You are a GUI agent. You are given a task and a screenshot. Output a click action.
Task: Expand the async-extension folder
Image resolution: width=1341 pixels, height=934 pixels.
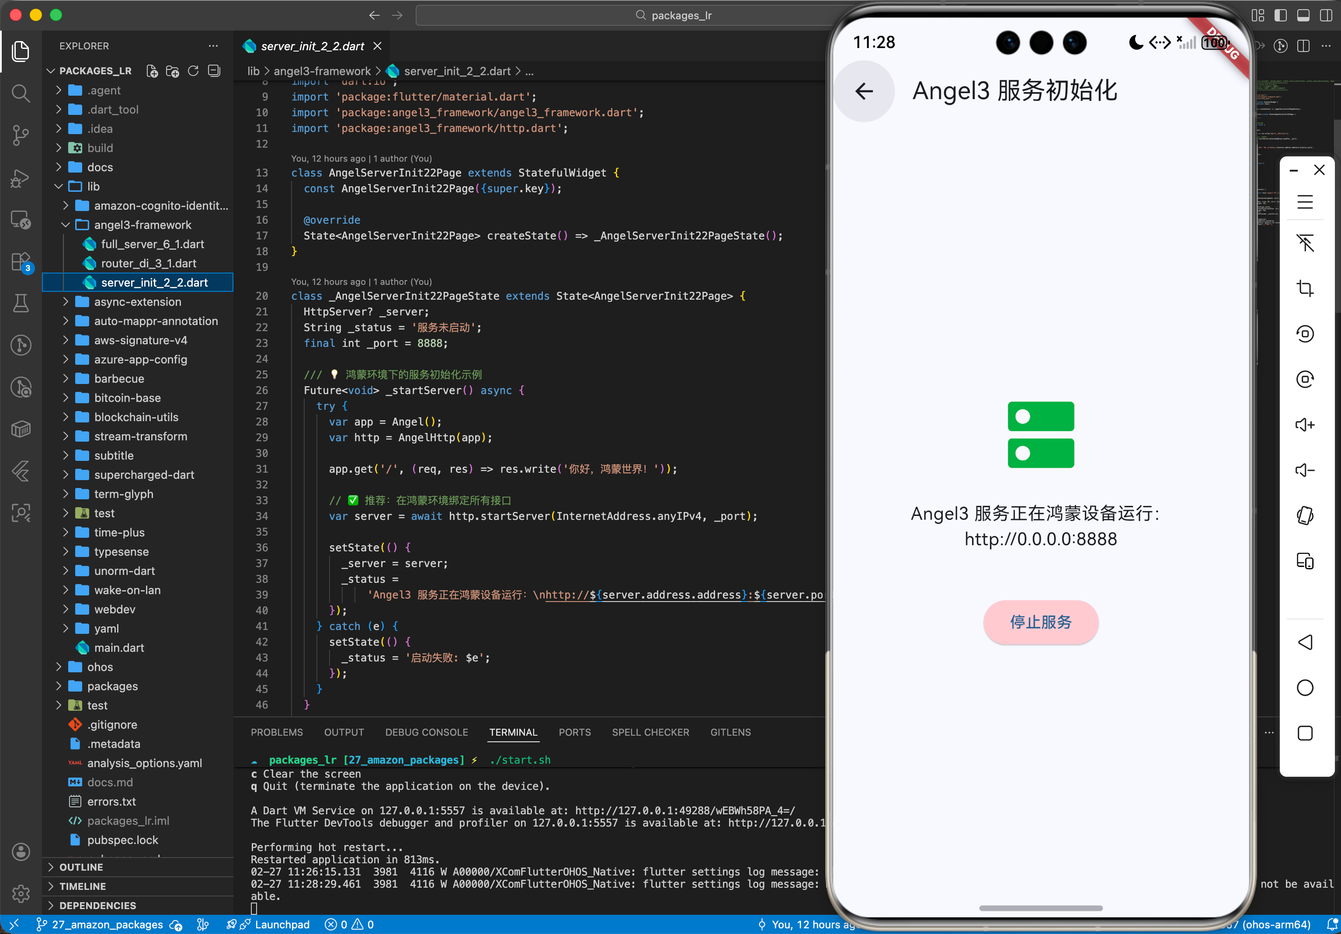click(x=138, y=302)
